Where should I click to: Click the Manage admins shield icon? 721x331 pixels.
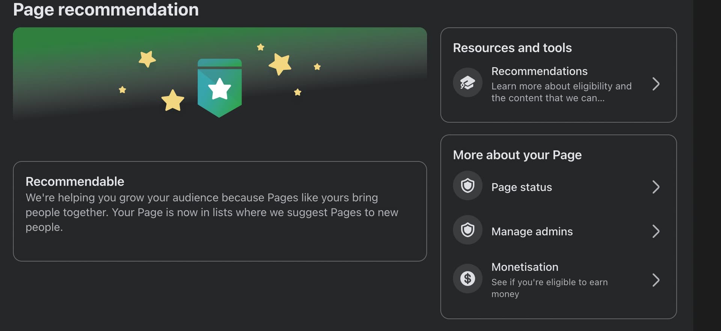[x=468, y=230]
